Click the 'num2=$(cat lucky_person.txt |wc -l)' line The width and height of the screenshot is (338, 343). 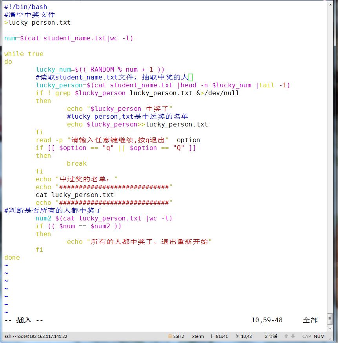click(104, 218)
